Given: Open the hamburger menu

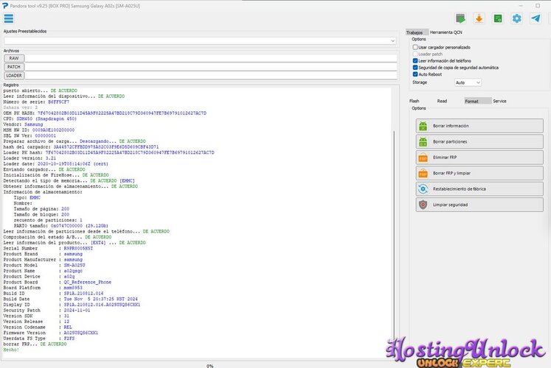Looking at the screenshot, I should (8, 18).
